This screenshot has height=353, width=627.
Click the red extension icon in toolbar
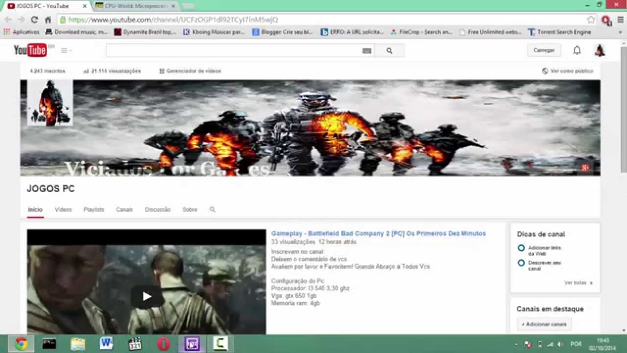pyautogui.click(x=606, y=20)
